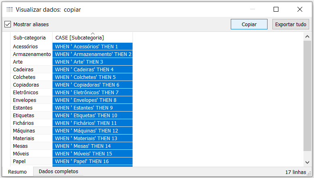314x178 pixels.
Task: Uncheck the Mostrar aliases checkbox
Action: (8, 24)
